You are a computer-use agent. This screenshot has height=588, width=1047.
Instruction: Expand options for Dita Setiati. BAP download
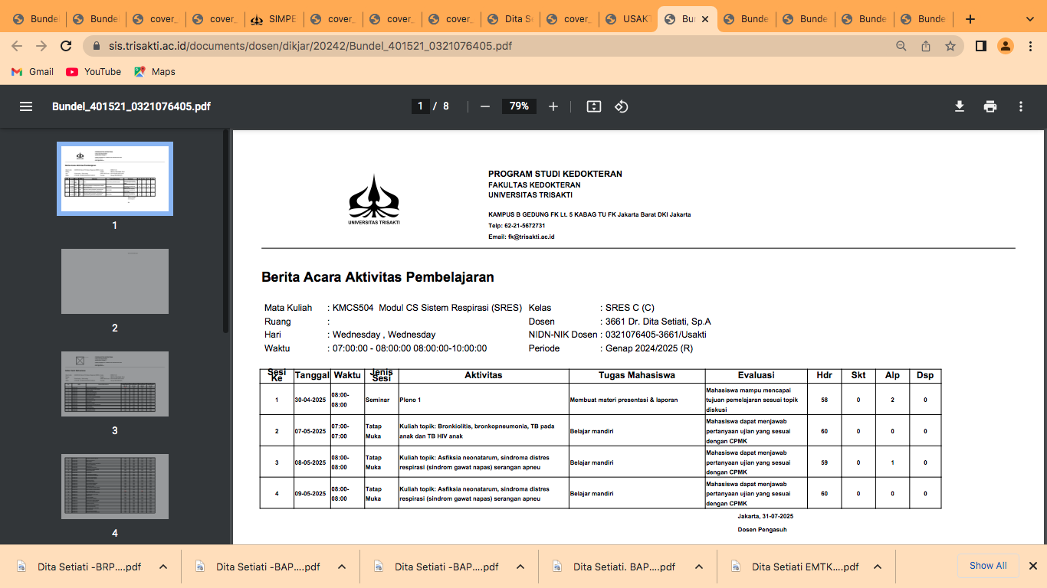pyautogui.click(x=699, y=567)
